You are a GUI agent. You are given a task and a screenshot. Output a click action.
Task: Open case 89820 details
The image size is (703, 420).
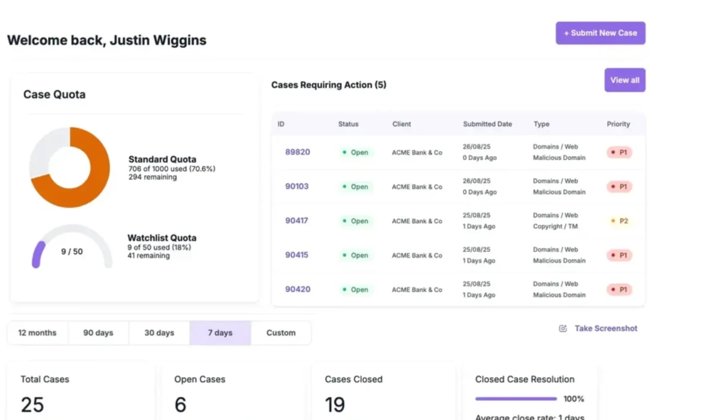(297, 152)
